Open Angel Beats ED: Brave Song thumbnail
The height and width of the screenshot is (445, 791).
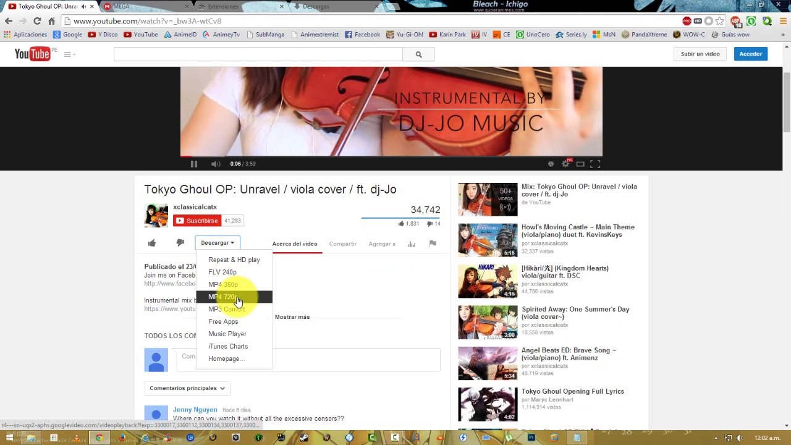point(488,363)
